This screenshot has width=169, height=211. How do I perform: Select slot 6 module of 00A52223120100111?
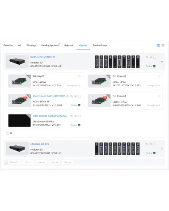(x=119, y=62)
